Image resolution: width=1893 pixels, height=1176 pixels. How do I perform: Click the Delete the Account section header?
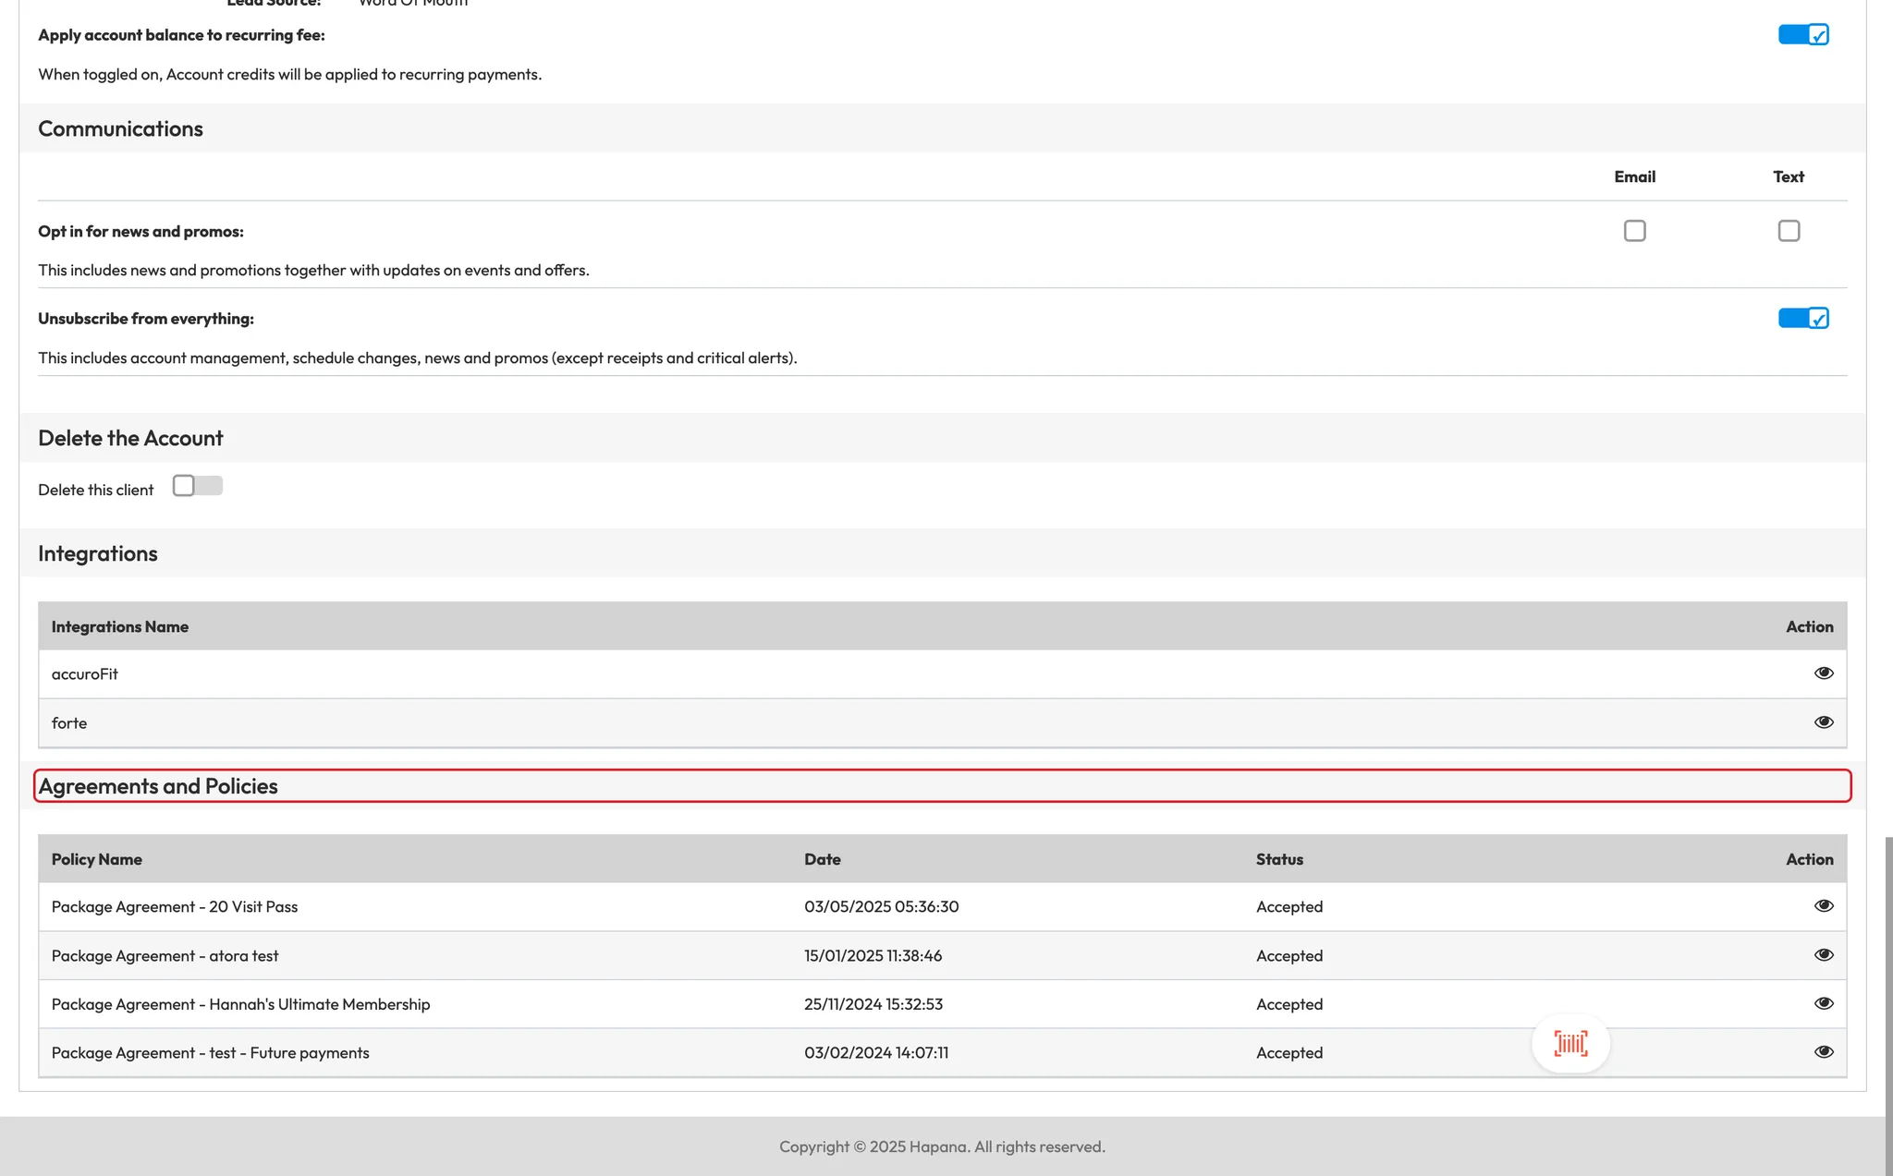pos(130,438)
